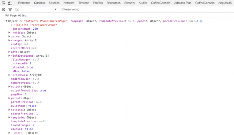Open the Sources tab
This screenshot has width=234, height=135.
(54, 3)
